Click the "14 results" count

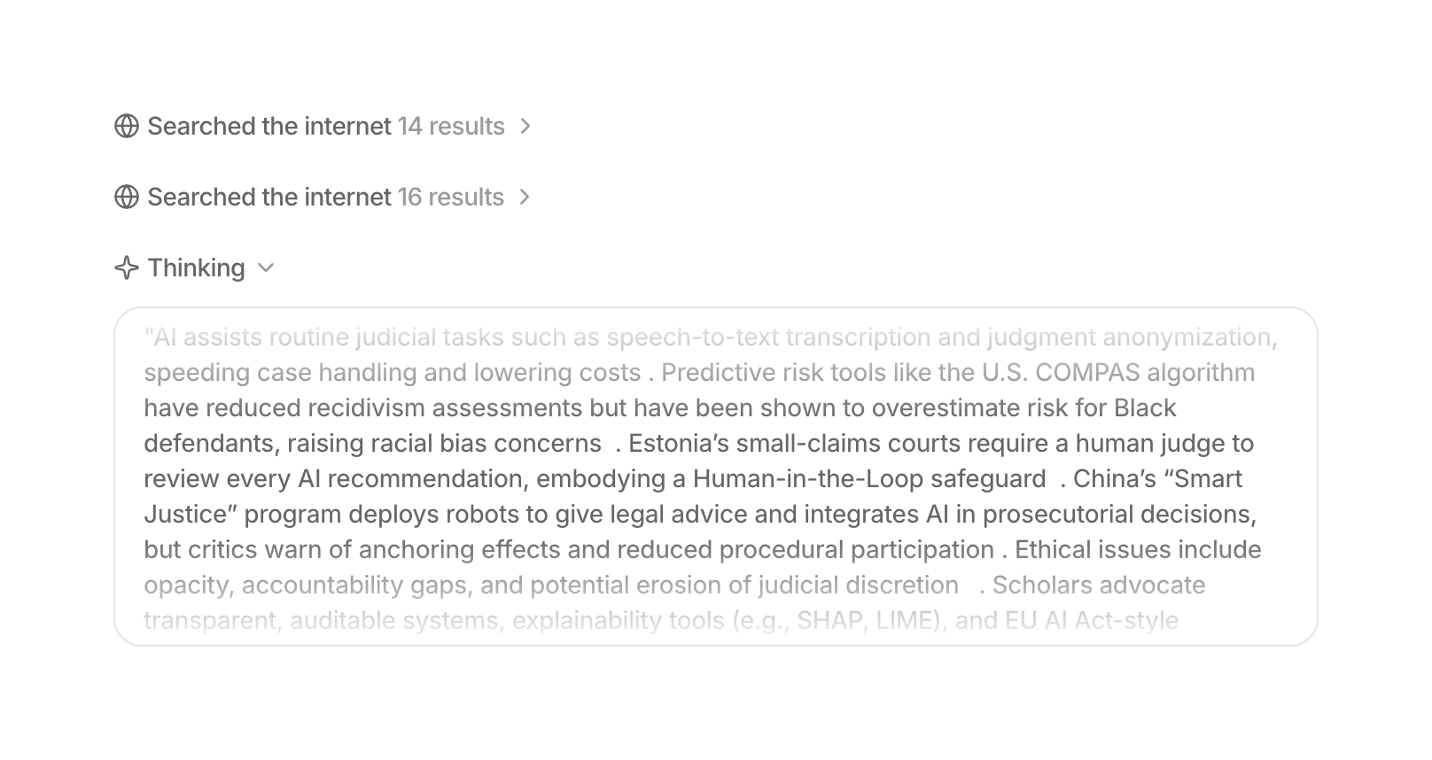(451, 127)
